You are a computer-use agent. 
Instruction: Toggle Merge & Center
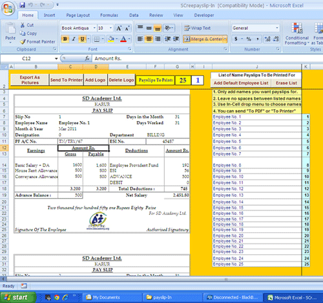click(x=203, y=39)
